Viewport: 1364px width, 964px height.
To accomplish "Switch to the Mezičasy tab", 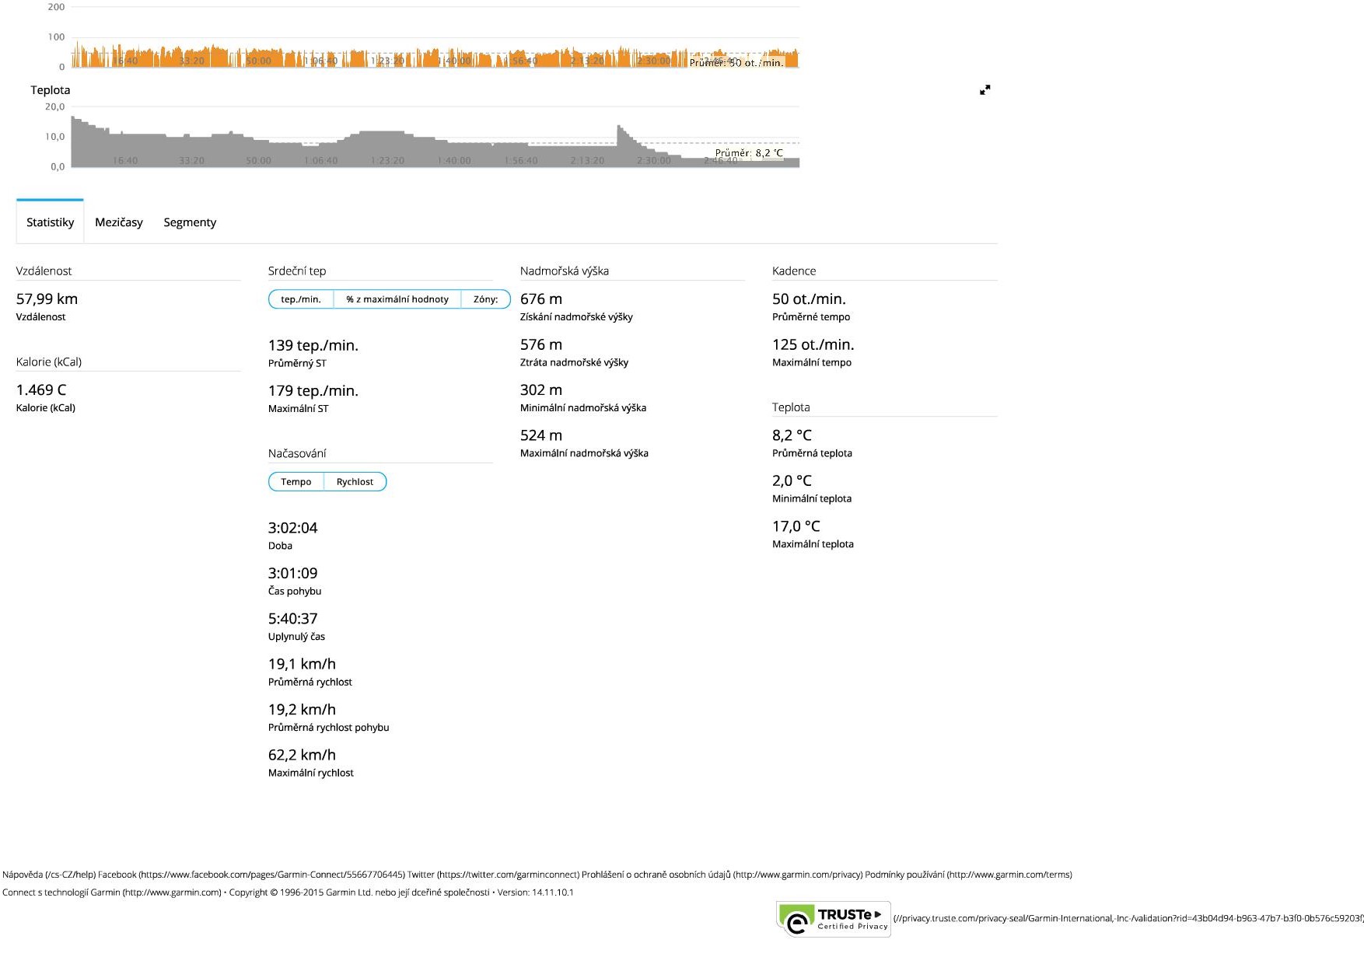I will [x=119, y=222].
